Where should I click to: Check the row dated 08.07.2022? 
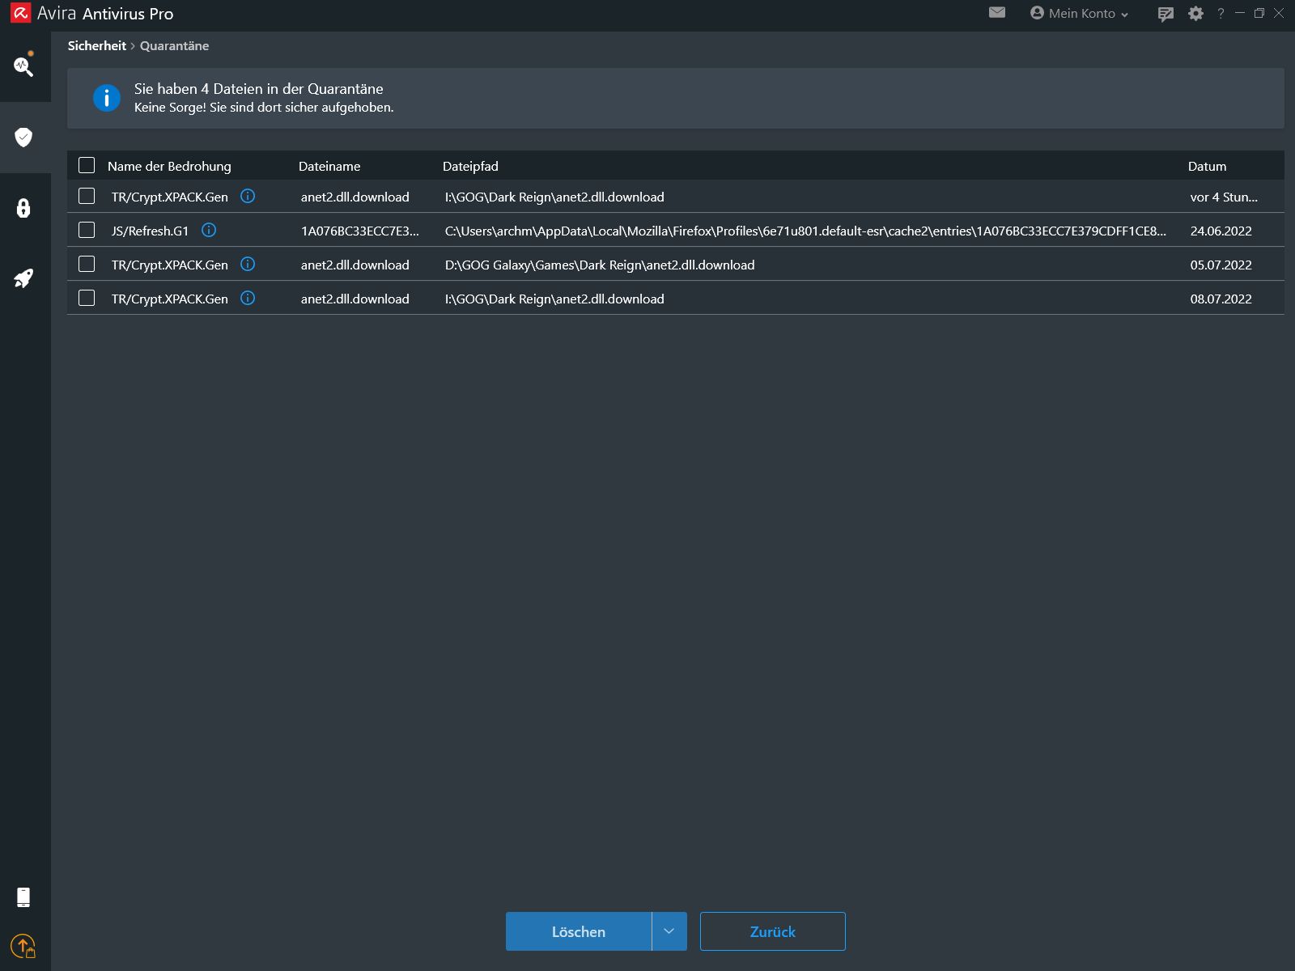(87, 298)
